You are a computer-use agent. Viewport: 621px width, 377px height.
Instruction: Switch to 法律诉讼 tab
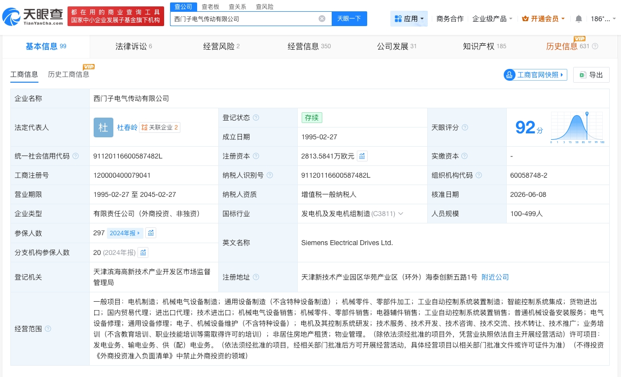pyautogui.click(x=134, y=46)
